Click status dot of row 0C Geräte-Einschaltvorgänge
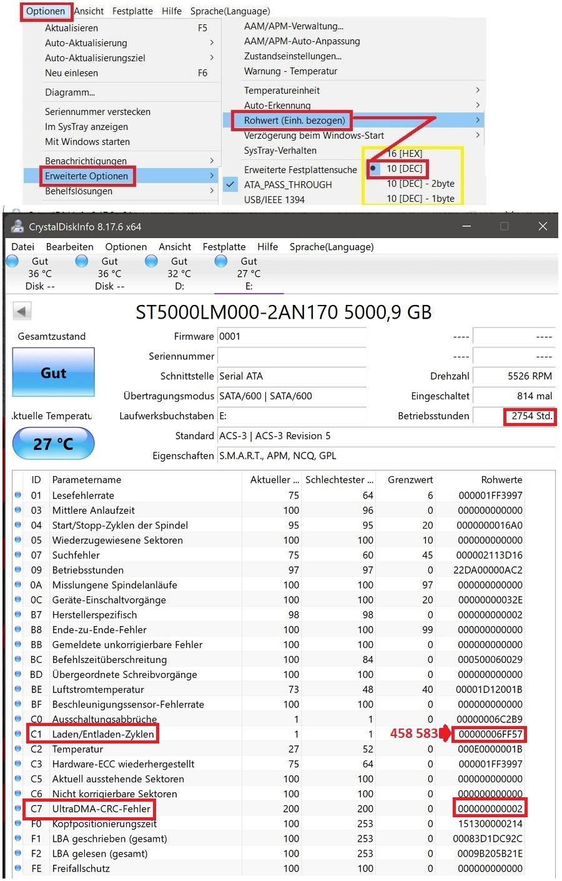Viewport: 562px width, 881px height. [18, 600]
